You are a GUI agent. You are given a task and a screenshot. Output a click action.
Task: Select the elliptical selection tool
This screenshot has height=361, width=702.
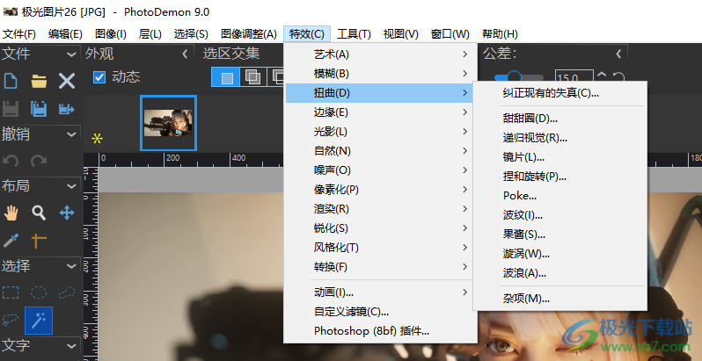(x=39, y=292)
